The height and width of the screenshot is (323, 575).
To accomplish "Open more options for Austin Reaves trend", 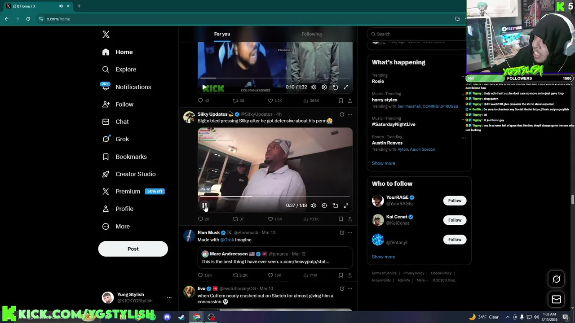I will point(464,138).
